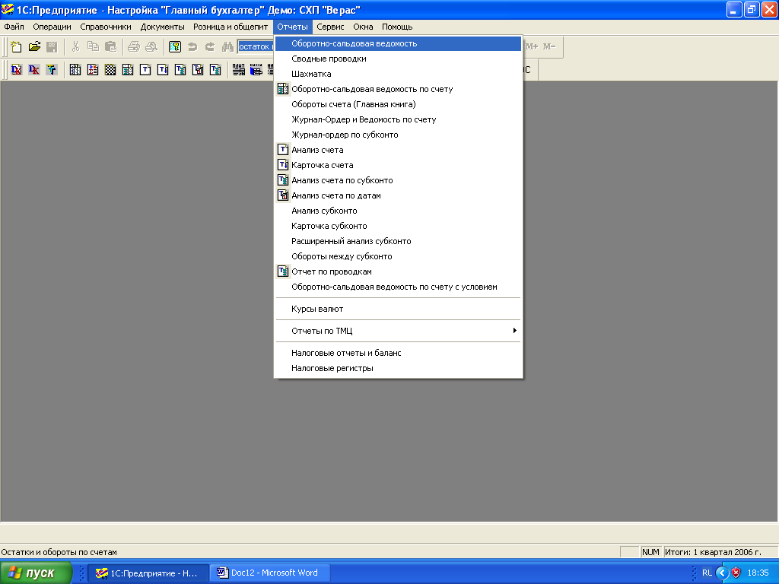The image size is (779, 584).
Task: Choose Шахматка in the Отчеты menu
Action: [x=398, y=74]
